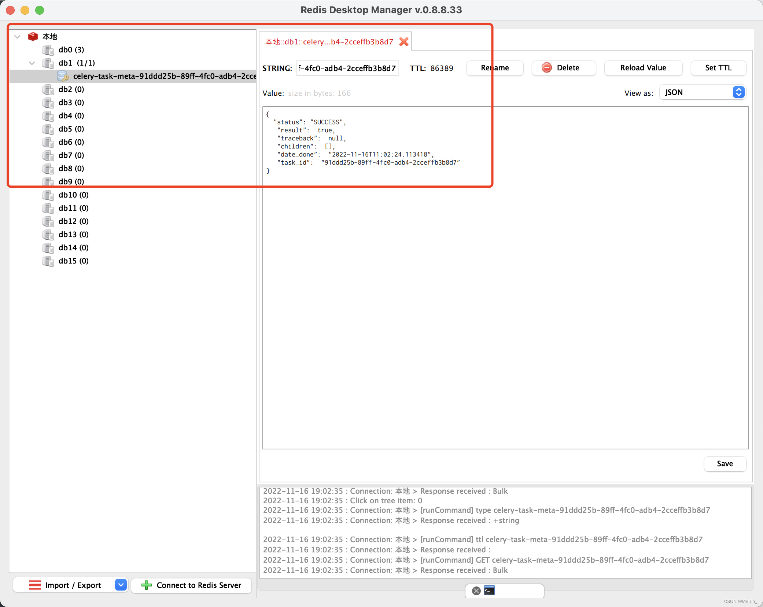Click the db8 database icon
The height and width of the screenshot is (607, 763).
48,169
